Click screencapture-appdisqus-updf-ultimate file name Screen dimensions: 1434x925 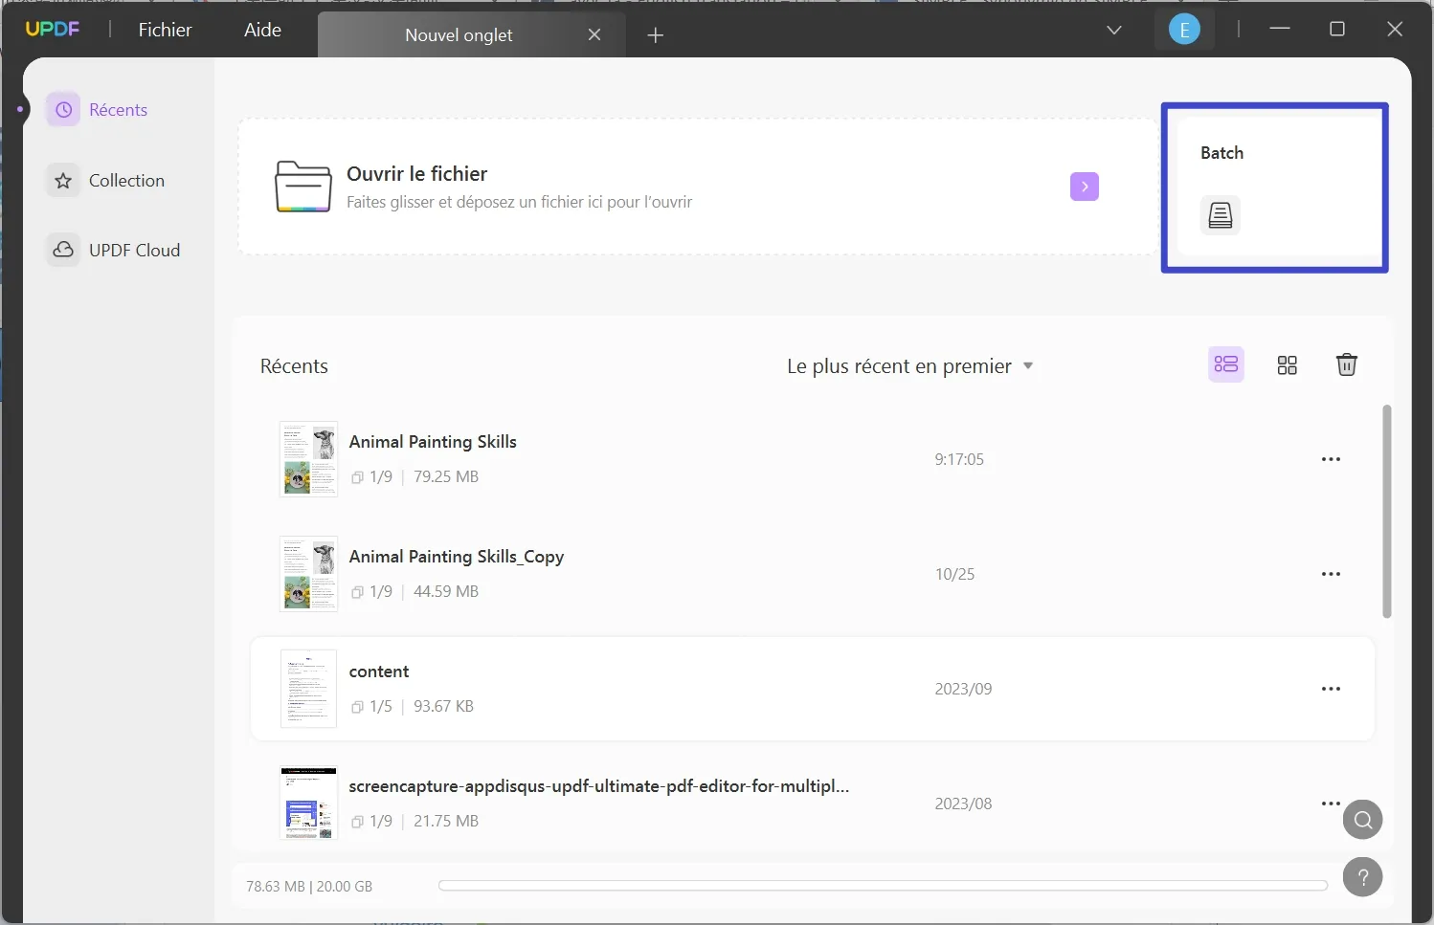pyautogui.click(x=599, y=786)
